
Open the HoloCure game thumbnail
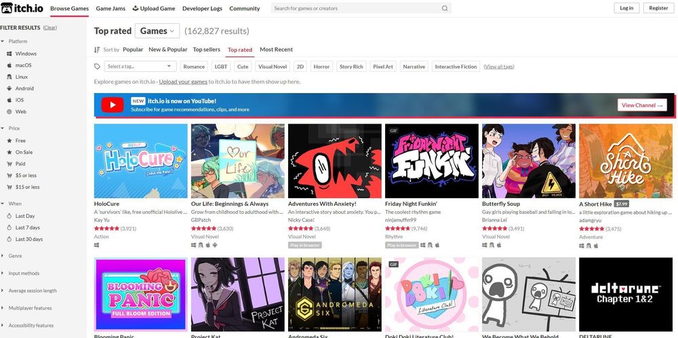click(x=140, y=161)
